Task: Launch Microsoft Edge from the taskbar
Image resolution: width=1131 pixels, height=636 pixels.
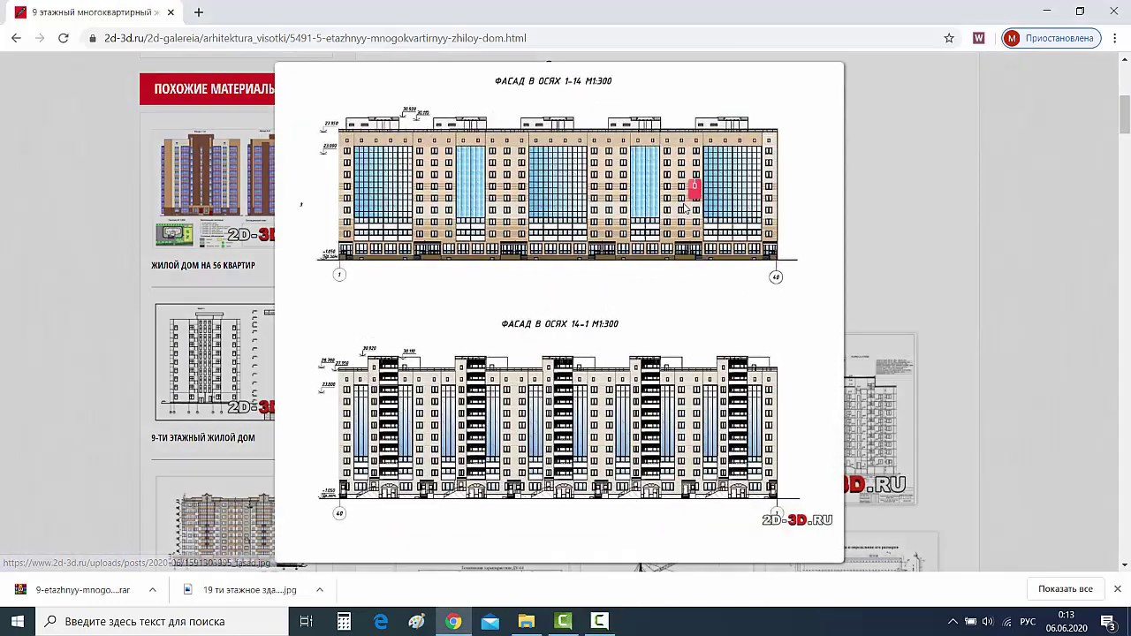Action: 381,621
